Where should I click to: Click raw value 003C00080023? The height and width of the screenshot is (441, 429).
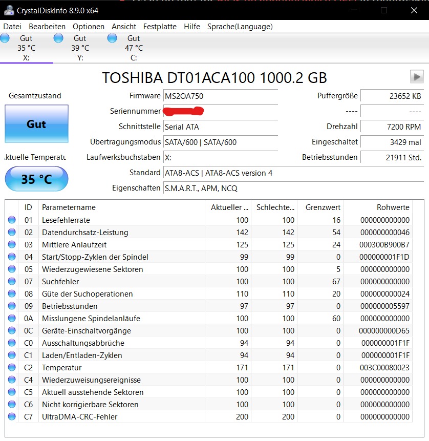(x=384, y=368)
